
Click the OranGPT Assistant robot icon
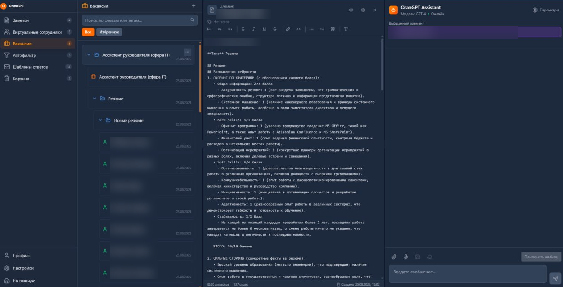393,10
